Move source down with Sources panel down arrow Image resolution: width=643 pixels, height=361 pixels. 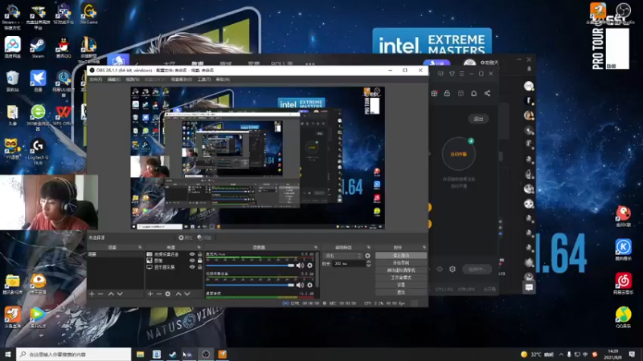pyautogui.click(x=187, y=294)
